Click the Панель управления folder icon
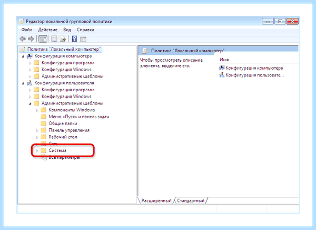Image resolution: width=316 pixels, height=230 pixels. [x=44, y=130]
